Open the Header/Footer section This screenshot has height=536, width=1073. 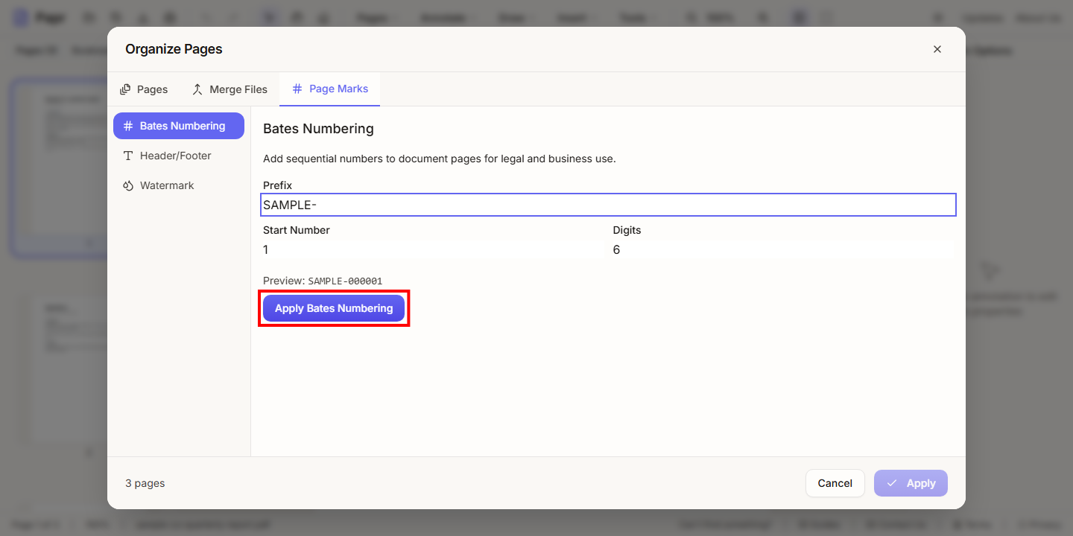click(179, 156)
